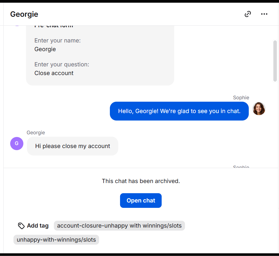This screenshot has height=256, width=279.
Task: Click the "This chat has been archived" notice
Action: [x=141, y=181]
